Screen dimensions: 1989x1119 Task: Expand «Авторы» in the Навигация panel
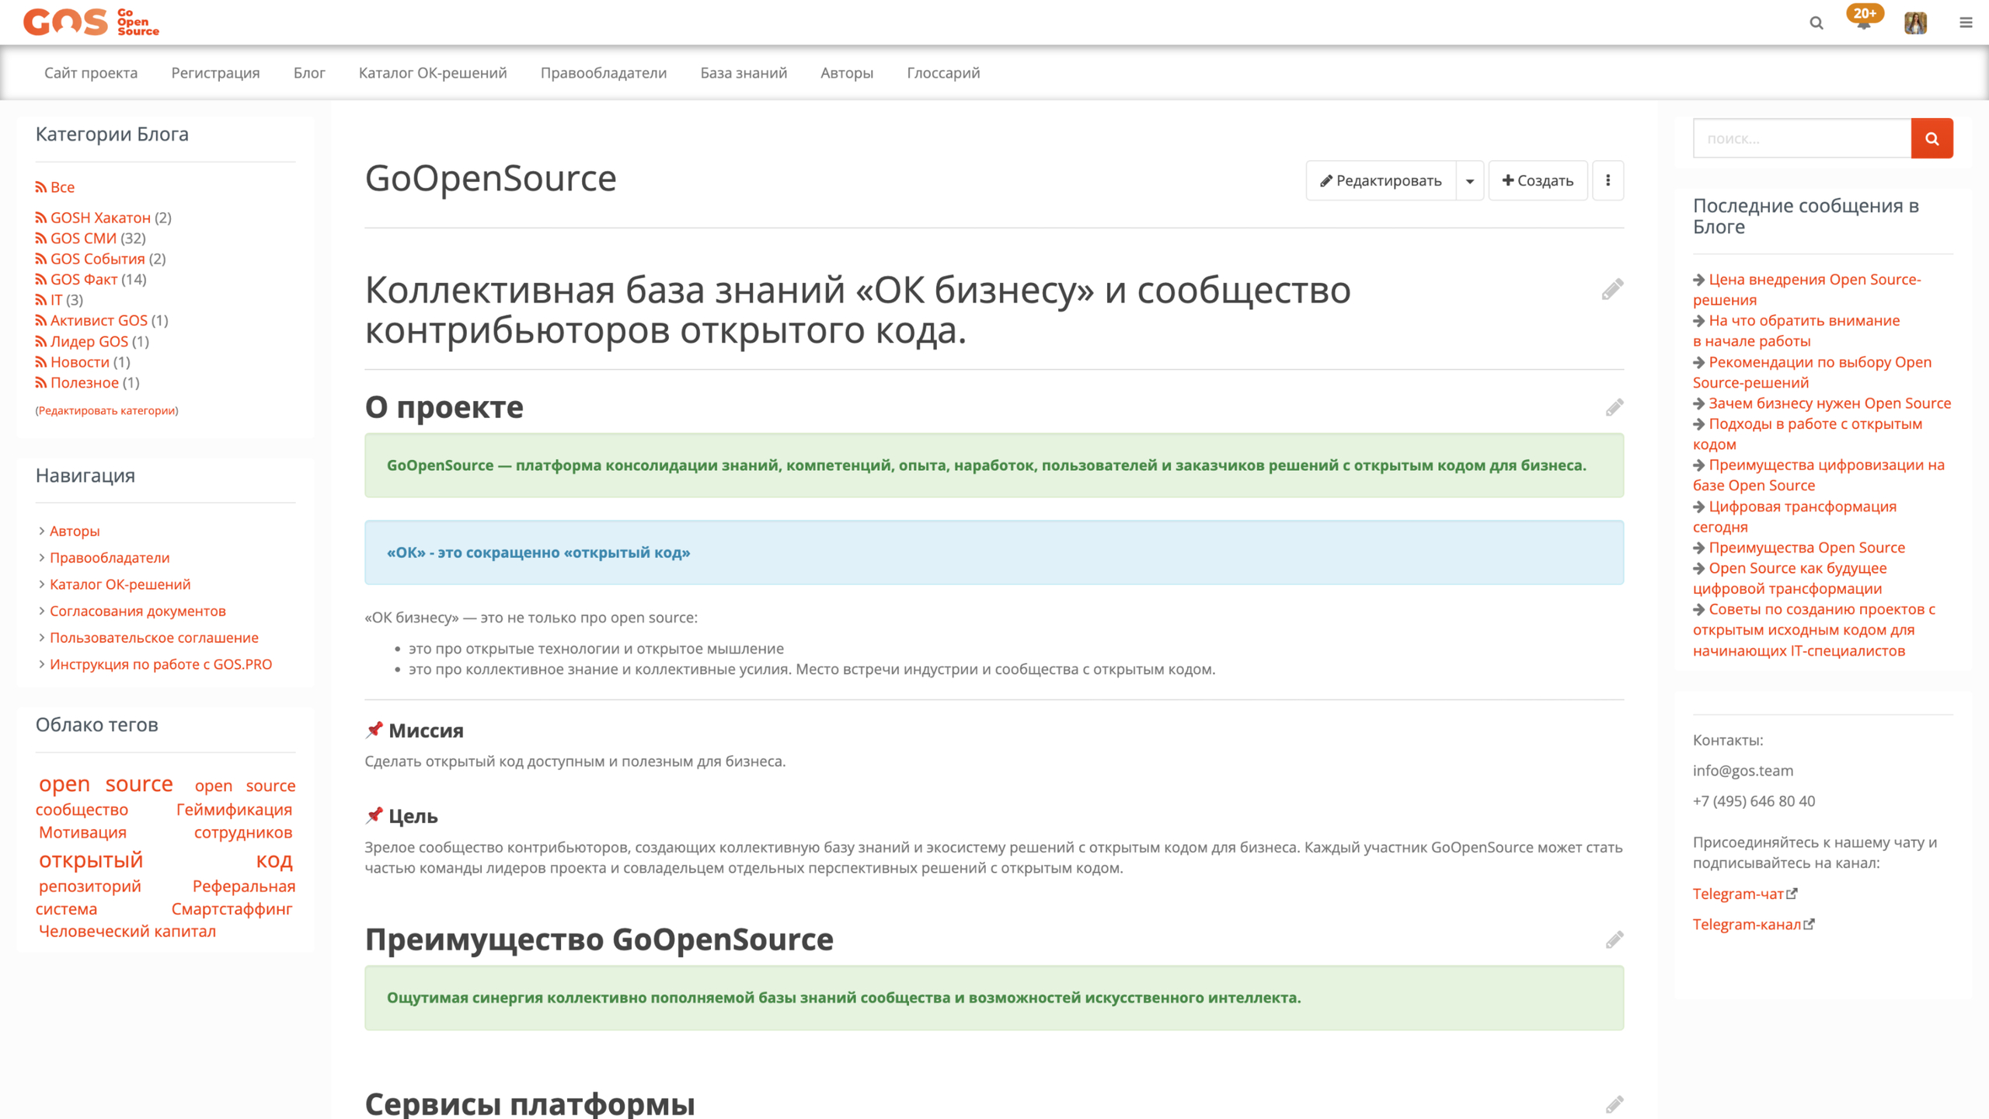(74, 531)
